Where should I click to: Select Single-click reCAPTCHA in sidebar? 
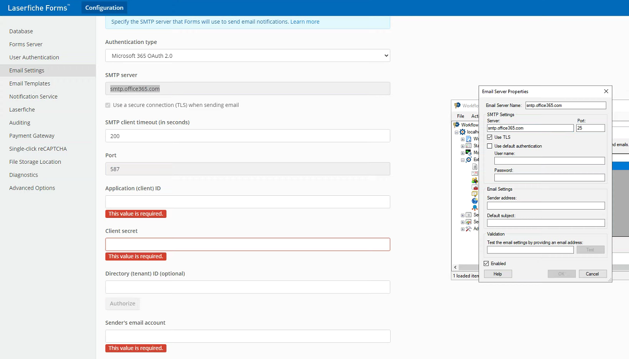pyautogui.click(x=38, y=149)
